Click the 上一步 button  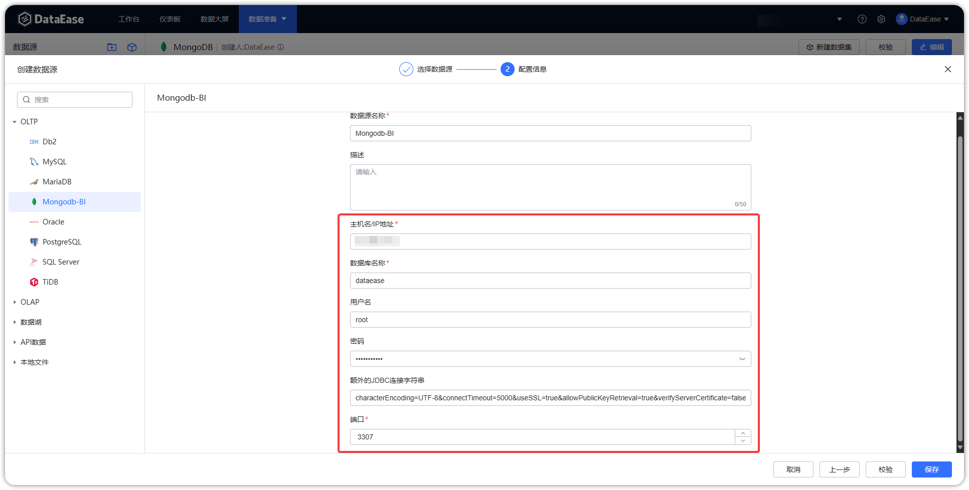[839, 469]
